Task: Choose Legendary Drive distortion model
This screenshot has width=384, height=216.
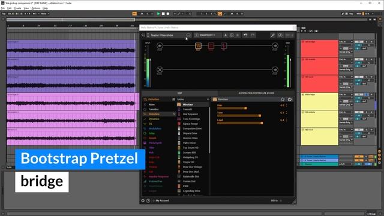Action: 191,191
